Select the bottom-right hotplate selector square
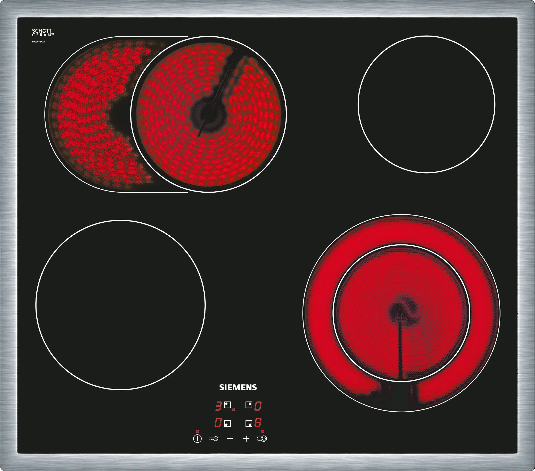Image resolution: width=535 pixels, height=471 pixels. pos(249,424)
